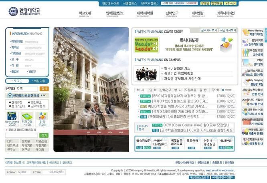Expand the 교내 홈페이지 빠른검색 arrow
The width and height of the screenshot is (267, 183).
pos(7,130)
